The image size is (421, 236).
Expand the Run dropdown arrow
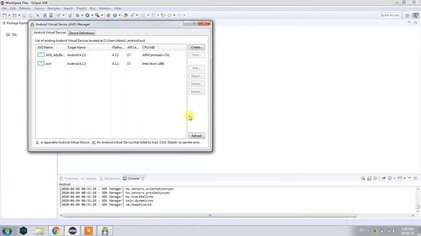(92, 15)
